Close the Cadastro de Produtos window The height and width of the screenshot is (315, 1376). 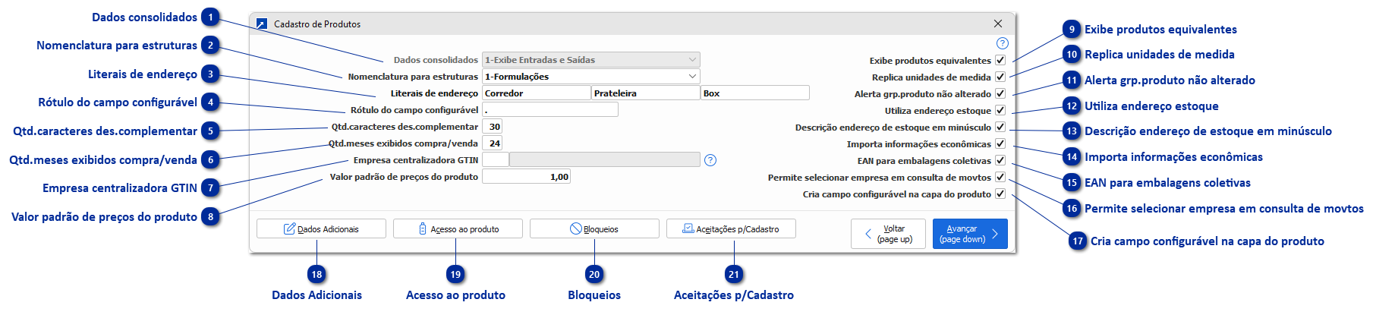click(998, 24)
